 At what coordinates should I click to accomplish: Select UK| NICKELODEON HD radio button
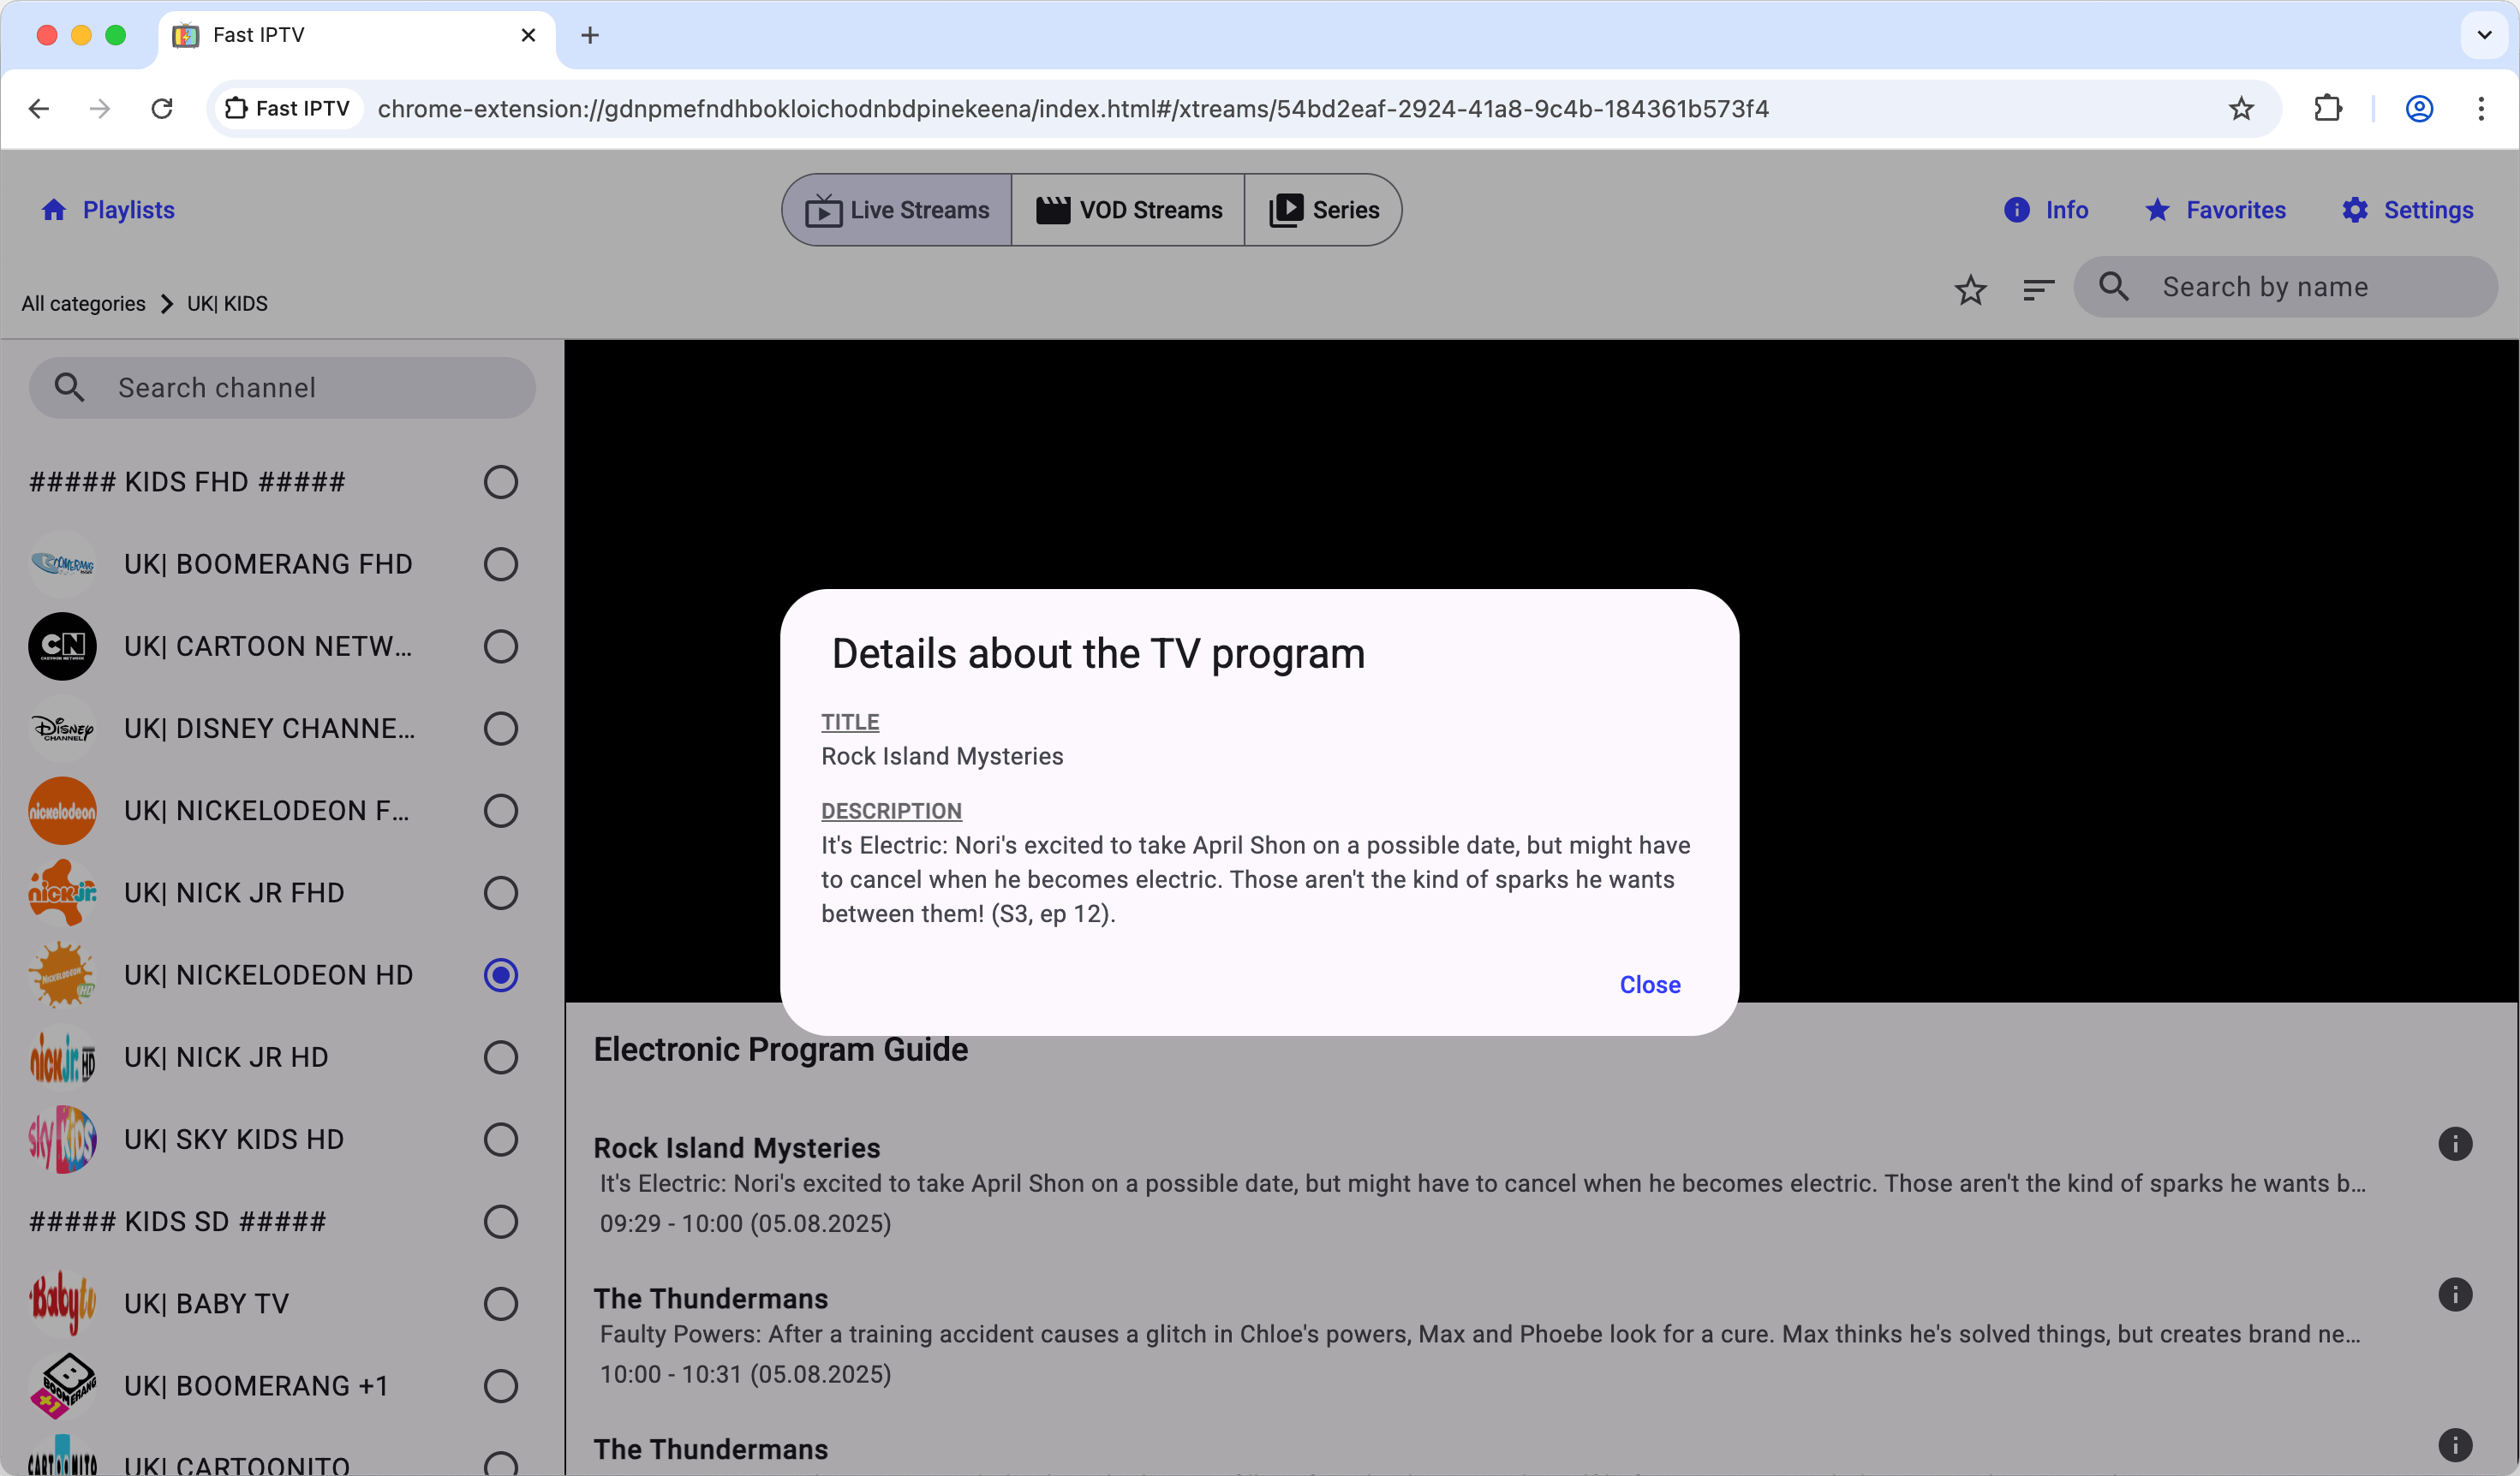[x=500, y=974]
